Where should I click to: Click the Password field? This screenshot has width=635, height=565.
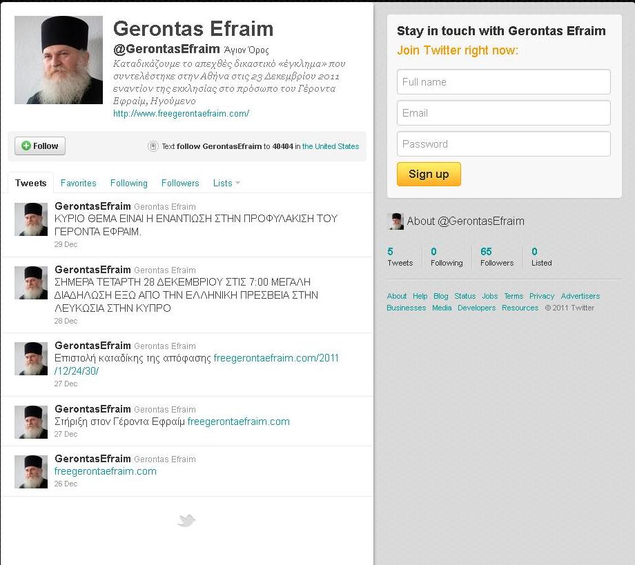504,143
